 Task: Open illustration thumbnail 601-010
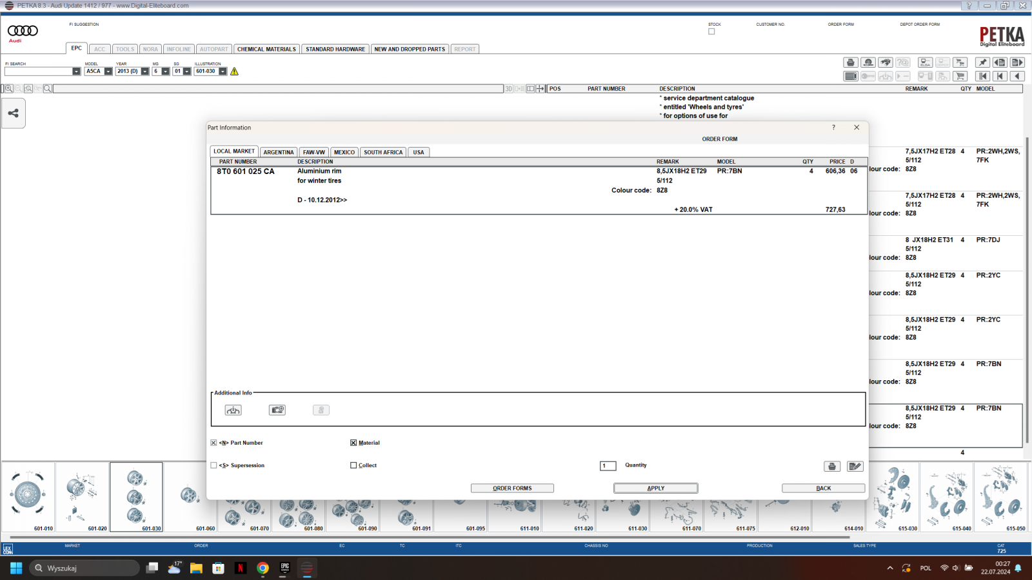[28, 497]
